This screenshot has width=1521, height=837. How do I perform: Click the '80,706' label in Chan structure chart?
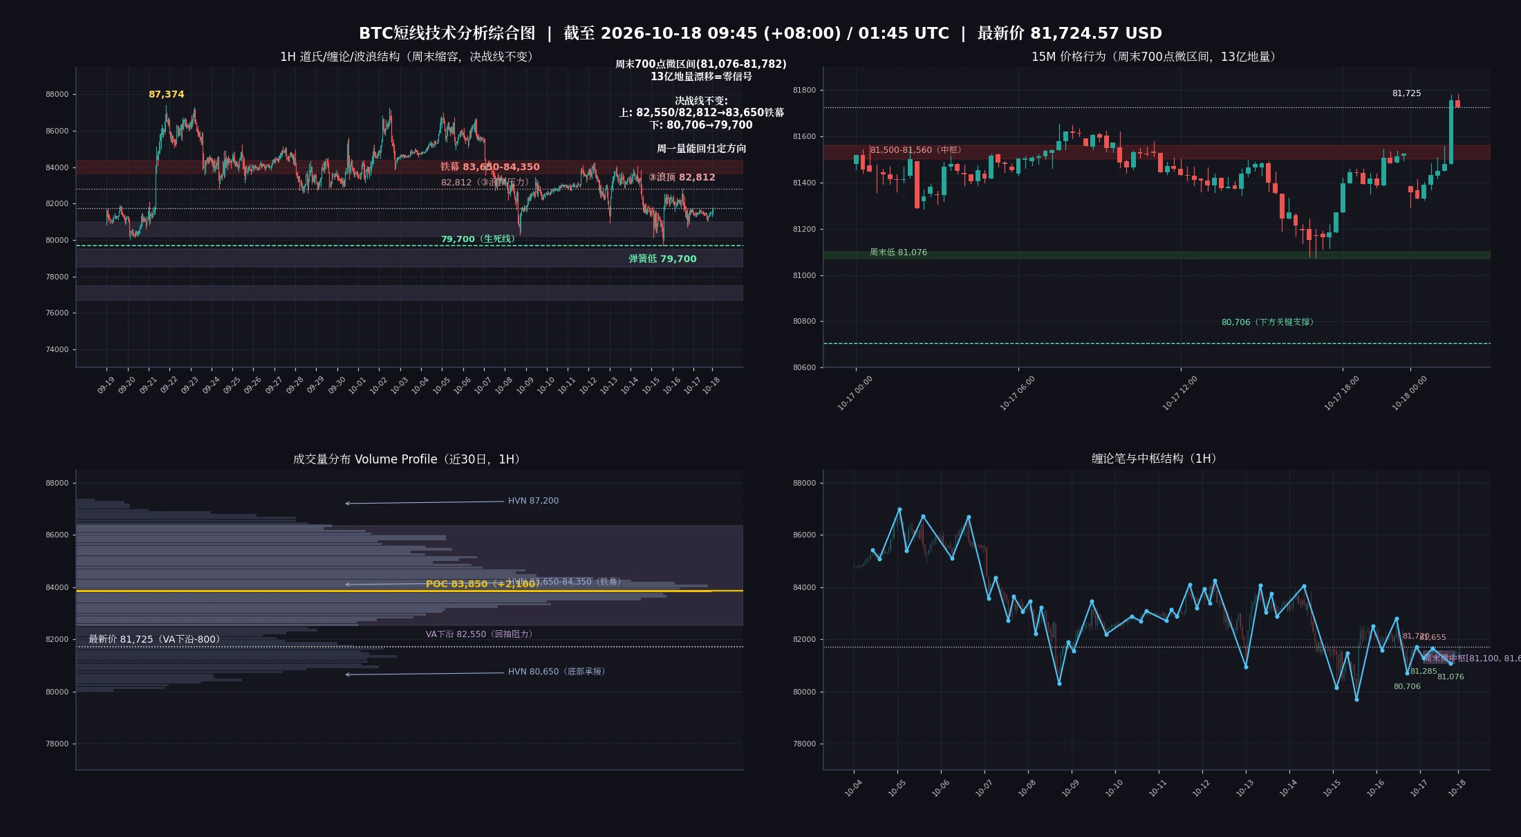coord(1407,687)
